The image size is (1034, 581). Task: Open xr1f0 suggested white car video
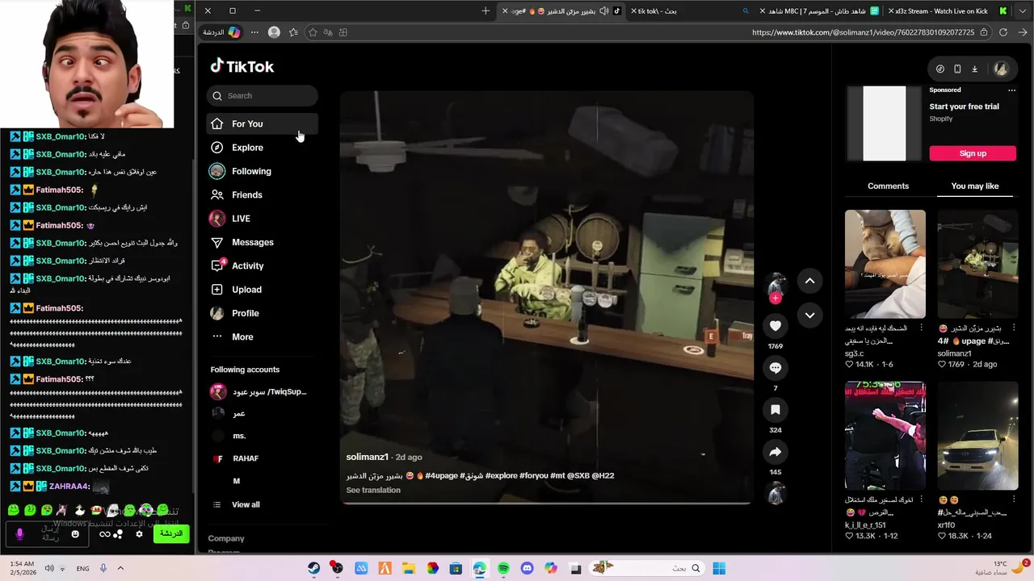coord(977,436)
